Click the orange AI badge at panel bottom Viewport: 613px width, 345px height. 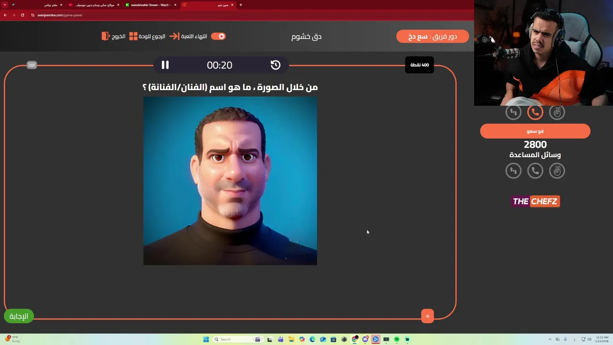428,316
